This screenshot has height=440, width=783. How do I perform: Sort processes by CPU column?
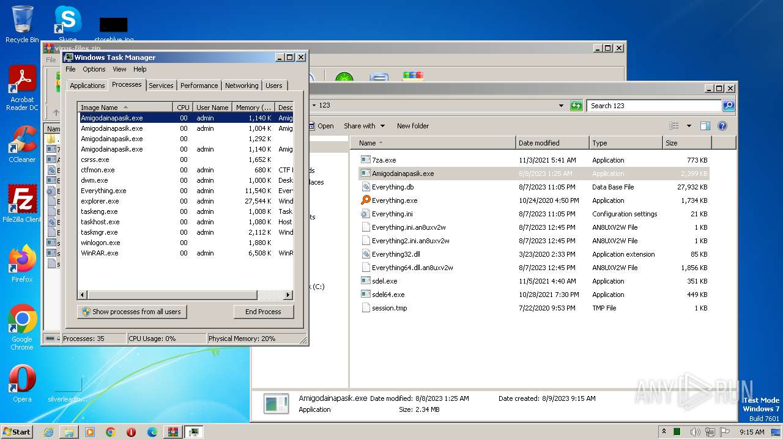point(183,107)
